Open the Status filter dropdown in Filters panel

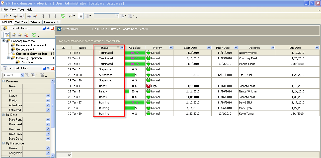pos(48,96)
